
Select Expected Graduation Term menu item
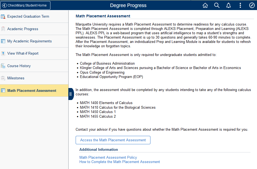pyautogui.click(x=28, y=17)
